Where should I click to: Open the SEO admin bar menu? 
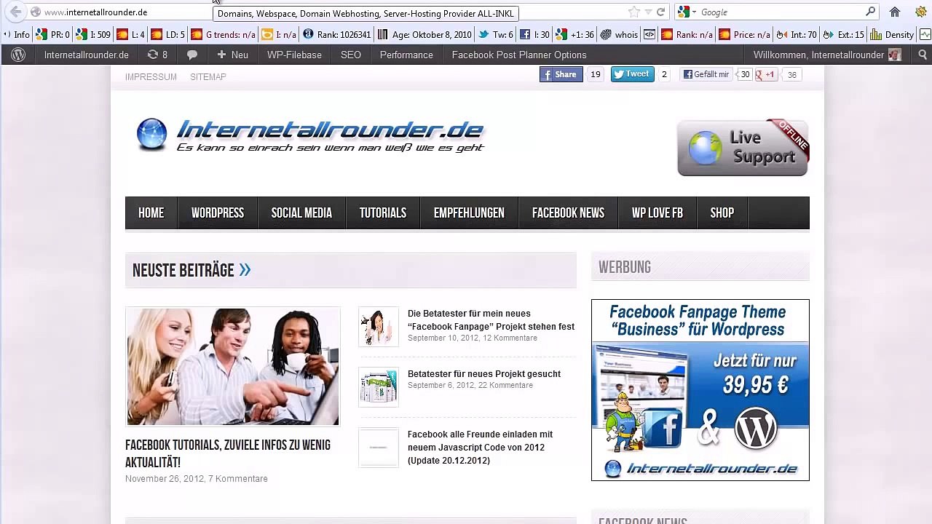[x=351, y=55]
